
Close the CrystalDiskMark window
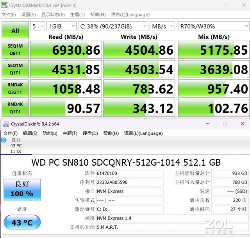tap(244, 5)
